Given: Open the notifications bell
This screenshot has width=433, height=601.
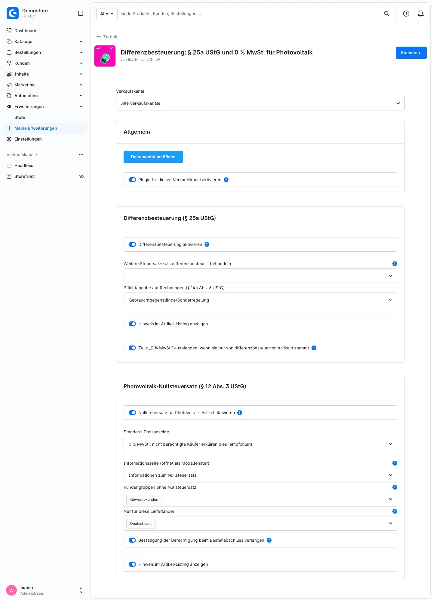Looking at the screenshot, I should click(421, 14).
